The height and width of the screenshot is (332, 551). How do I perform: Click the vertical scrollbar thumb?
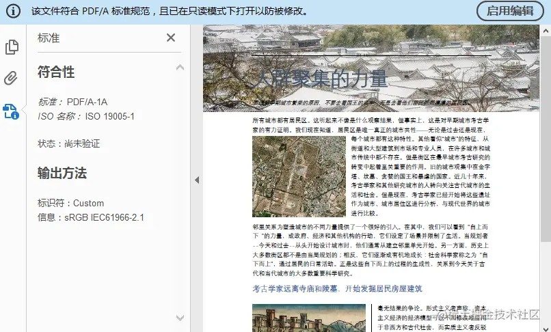(546, 139)
